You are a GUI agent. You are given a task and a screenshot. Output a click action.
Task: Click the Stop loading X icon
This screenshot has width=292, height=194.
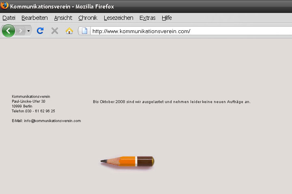click(x=55, y=31)
